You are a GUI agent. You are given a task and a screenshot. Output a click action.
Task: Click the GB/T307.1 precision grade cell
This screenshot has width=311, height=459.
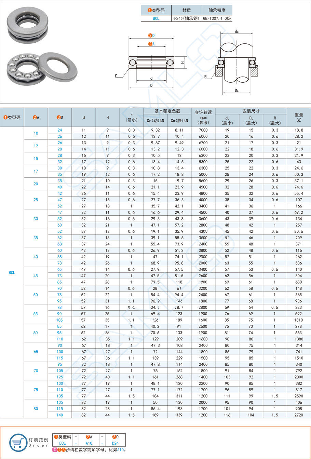coord(217,18)
